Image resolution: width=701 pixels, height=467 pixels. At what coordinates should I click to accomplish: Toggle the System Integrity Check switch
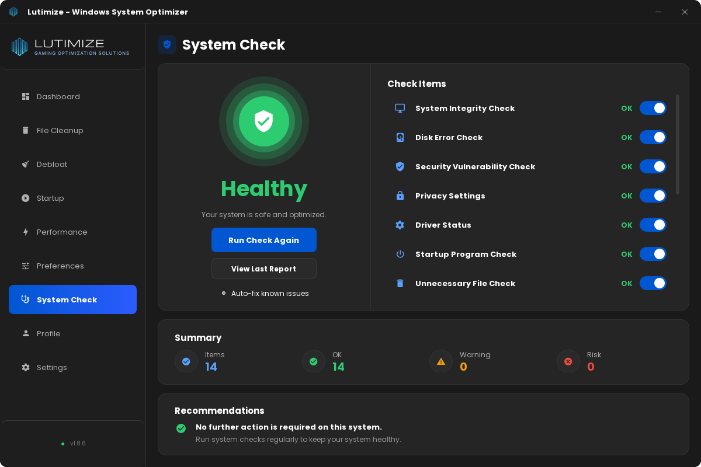point(653,108)
